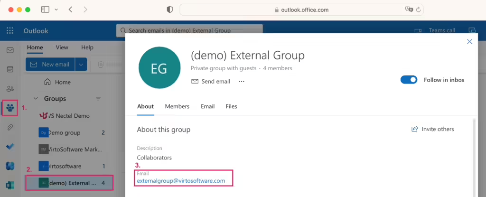This screenshot has height=197, width=486.
Task: Click the Groups filter icon
Action: 98,99
